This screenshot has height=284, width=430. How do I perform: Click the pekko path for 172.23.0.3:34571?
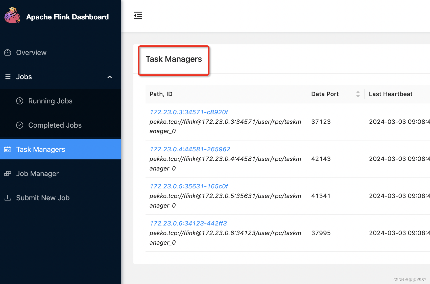(225, 126)
